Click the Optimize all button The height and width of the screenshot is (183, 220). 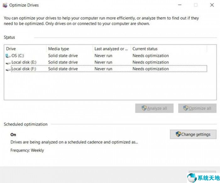197,108
